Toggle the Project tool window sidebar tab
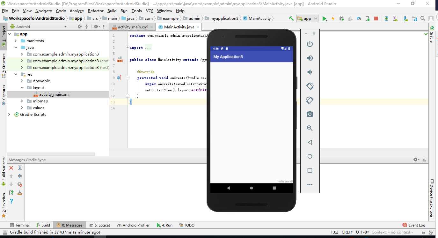Screen dimensions: 438x238 [4, 36]
